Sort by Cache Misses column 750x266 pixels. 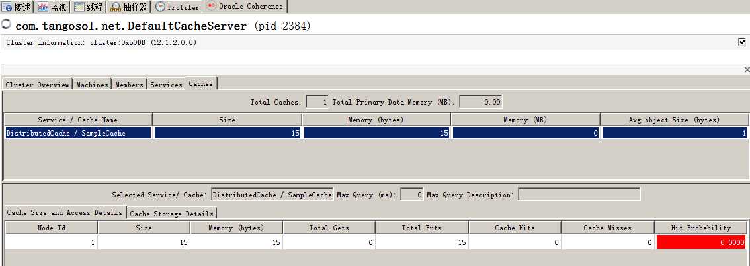point(607,228)
